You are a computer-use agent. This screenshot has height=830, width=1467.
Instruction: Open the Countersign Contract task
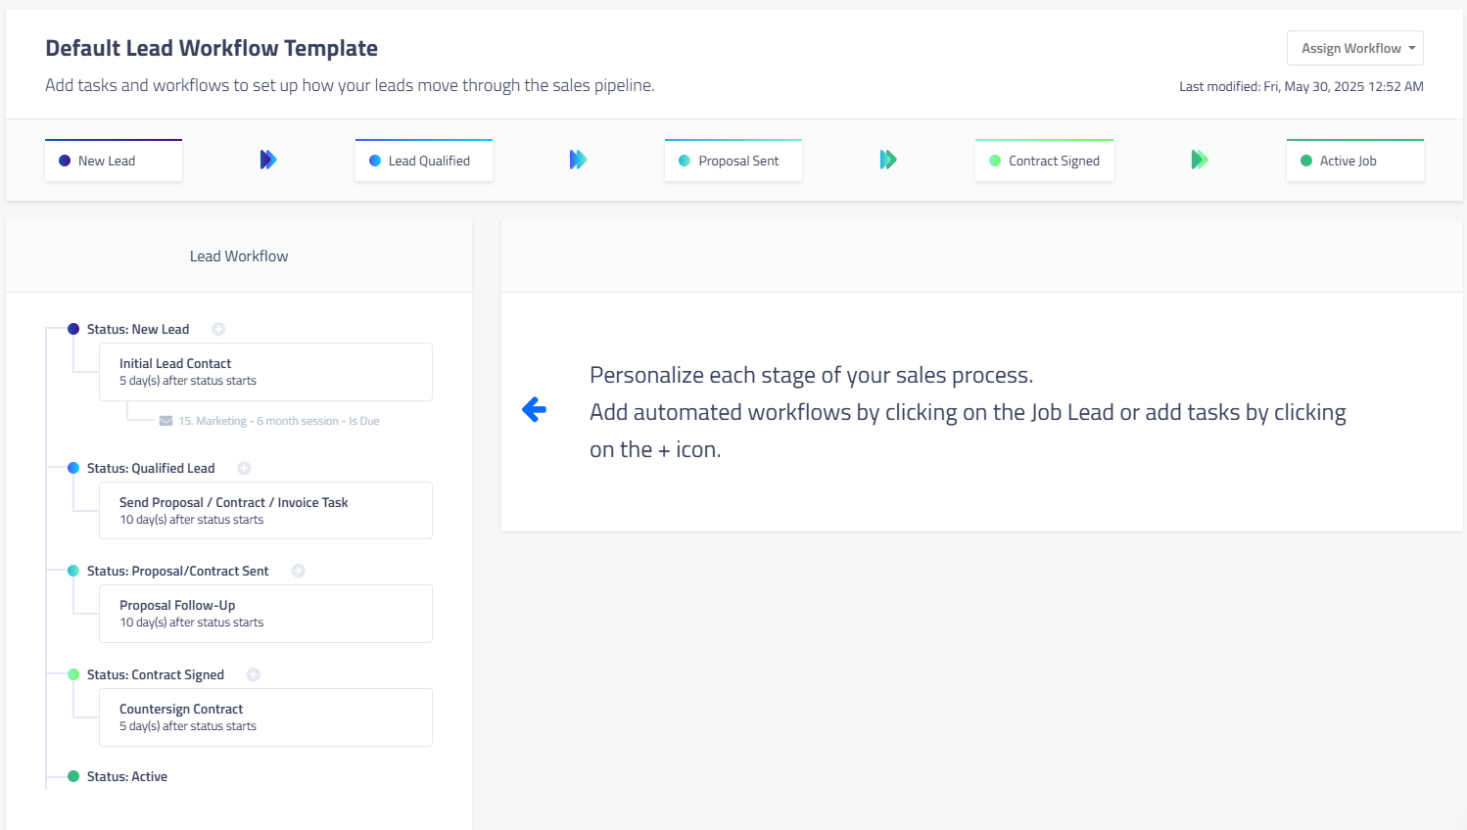click(x=265, y=717)
